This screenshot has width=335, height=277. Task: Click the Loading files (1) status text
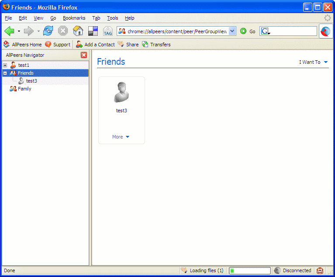coord(207,270)
